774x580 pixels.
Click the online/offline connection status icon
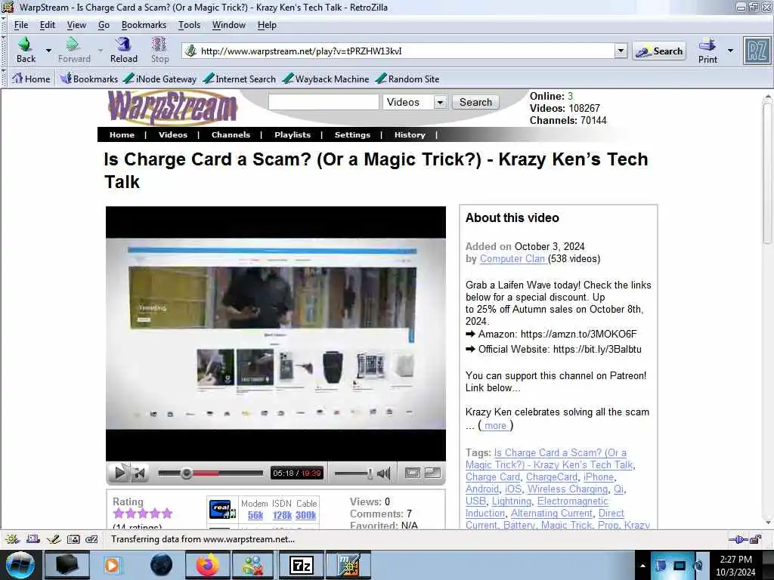(738, 539)
